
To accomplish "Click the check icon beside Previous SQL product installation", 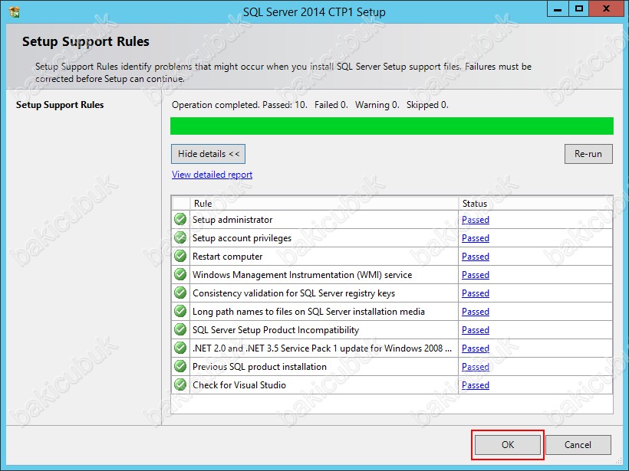I will coord(179,367).
